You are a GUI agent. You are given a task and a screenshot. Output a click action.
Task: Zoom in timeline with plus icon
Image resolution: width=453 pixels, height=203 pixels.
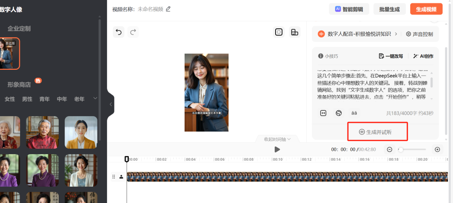pyautogui.click(x=437, y=149)
